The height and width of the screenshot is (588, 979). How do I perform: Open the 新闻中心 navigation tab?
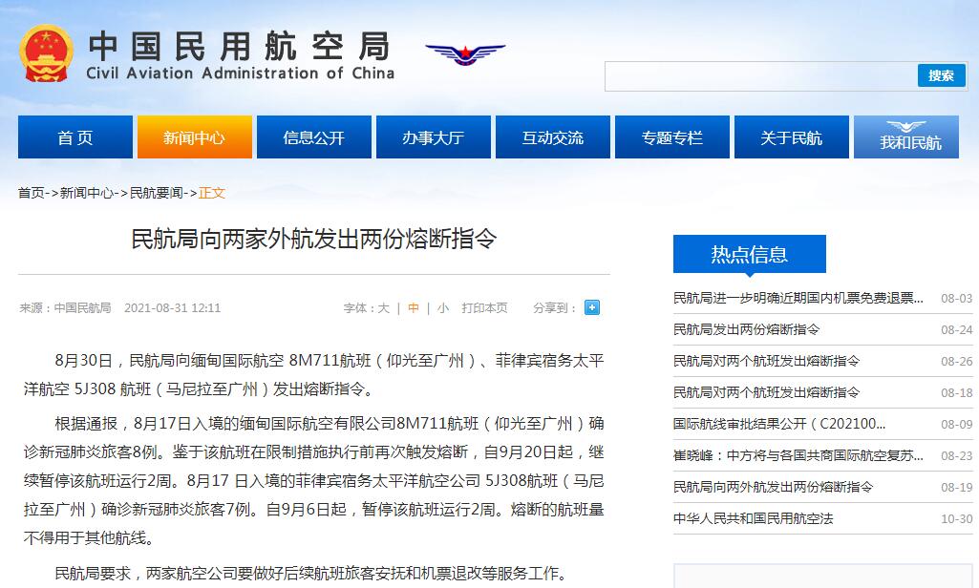point(194,137)
